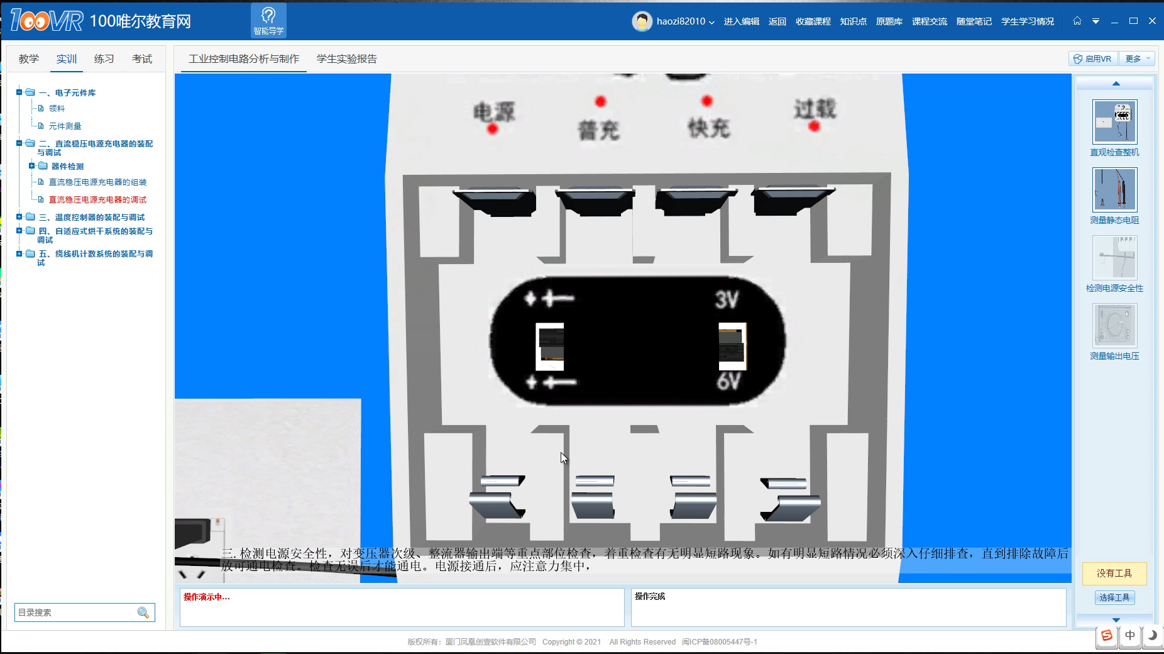Viewport: 1164px width, 654px height.
Task: Select the 测量输出电压 tool thumbnail
Action: (x=1114, y=326)
